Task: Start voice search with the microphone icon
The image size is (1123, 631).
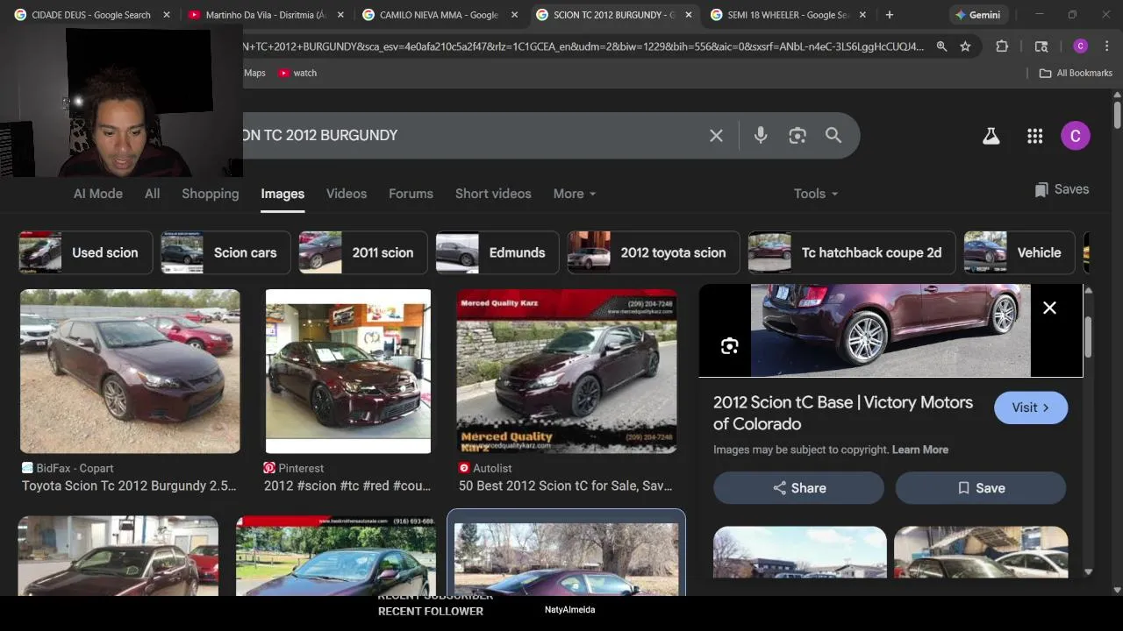Action: 761,135
